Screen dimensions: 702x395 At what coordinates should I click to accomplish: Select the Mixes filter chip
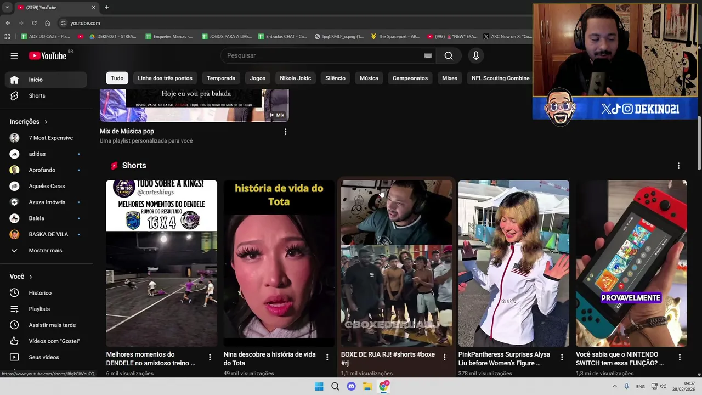click(x=450, y=78)
